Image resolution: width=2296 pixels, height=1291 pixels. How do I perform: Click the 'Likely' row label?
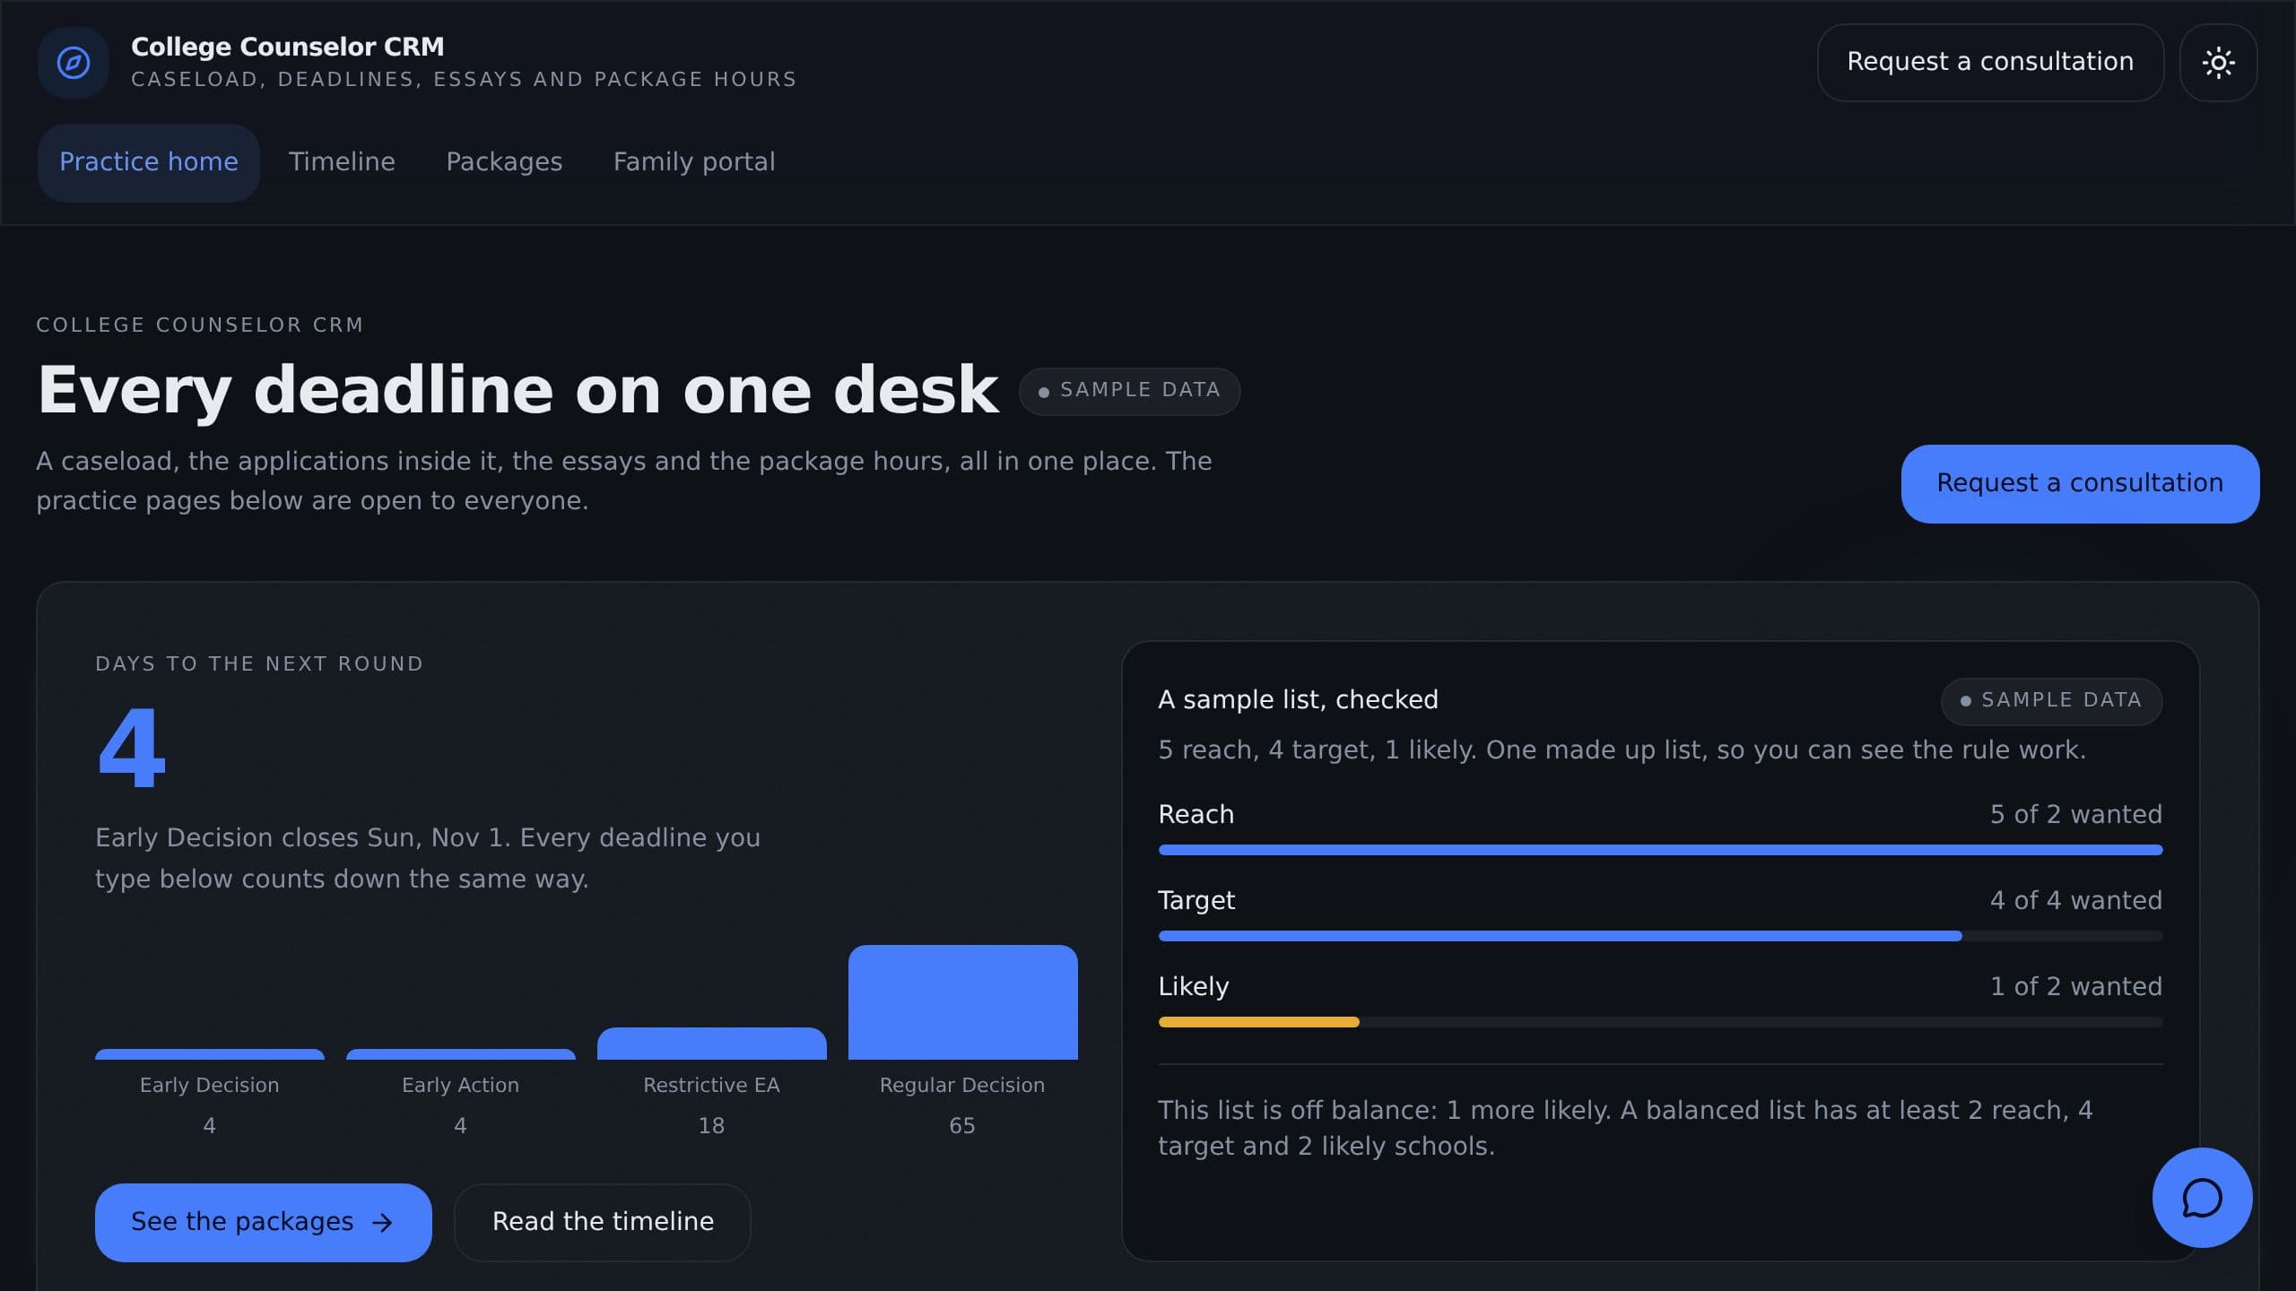coord(1194,986)
